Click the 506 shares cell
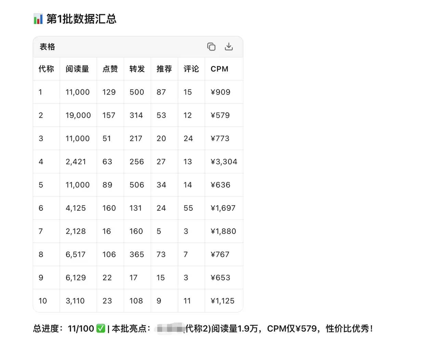This screenshot has width=438, height=346. pyautogui.click(x=137, y=185)
